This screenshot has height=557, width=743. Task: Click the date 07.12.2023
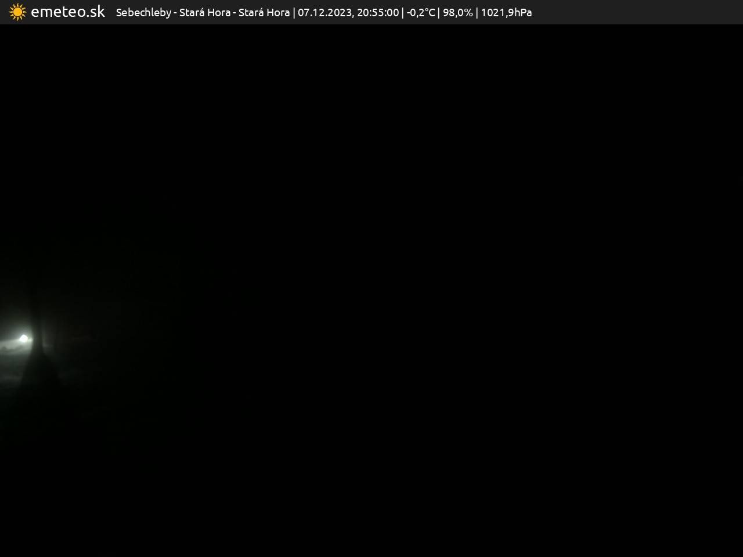pos(324,13)
